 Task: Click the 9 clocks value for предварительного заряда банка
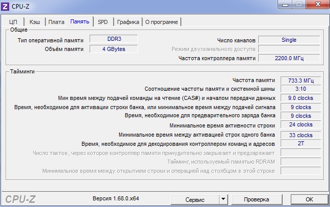[301, 116]
